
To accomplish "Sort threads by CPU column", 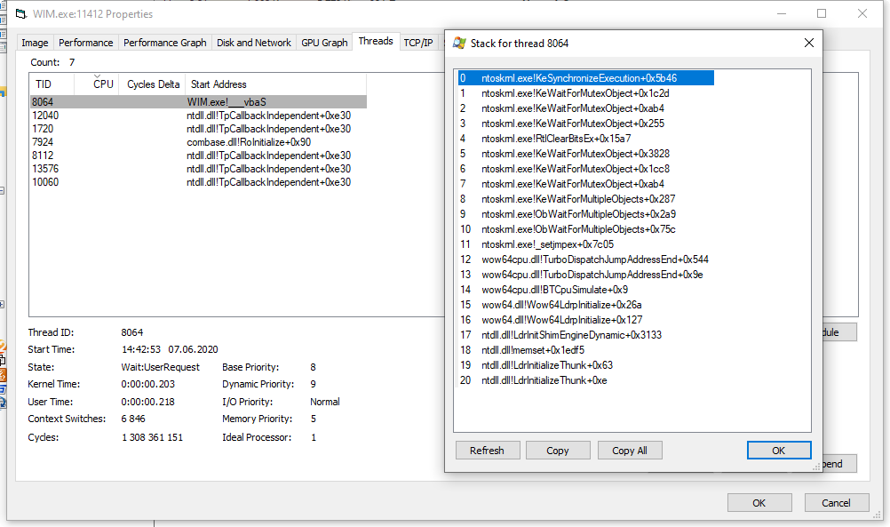I will [x=97, y=84].
